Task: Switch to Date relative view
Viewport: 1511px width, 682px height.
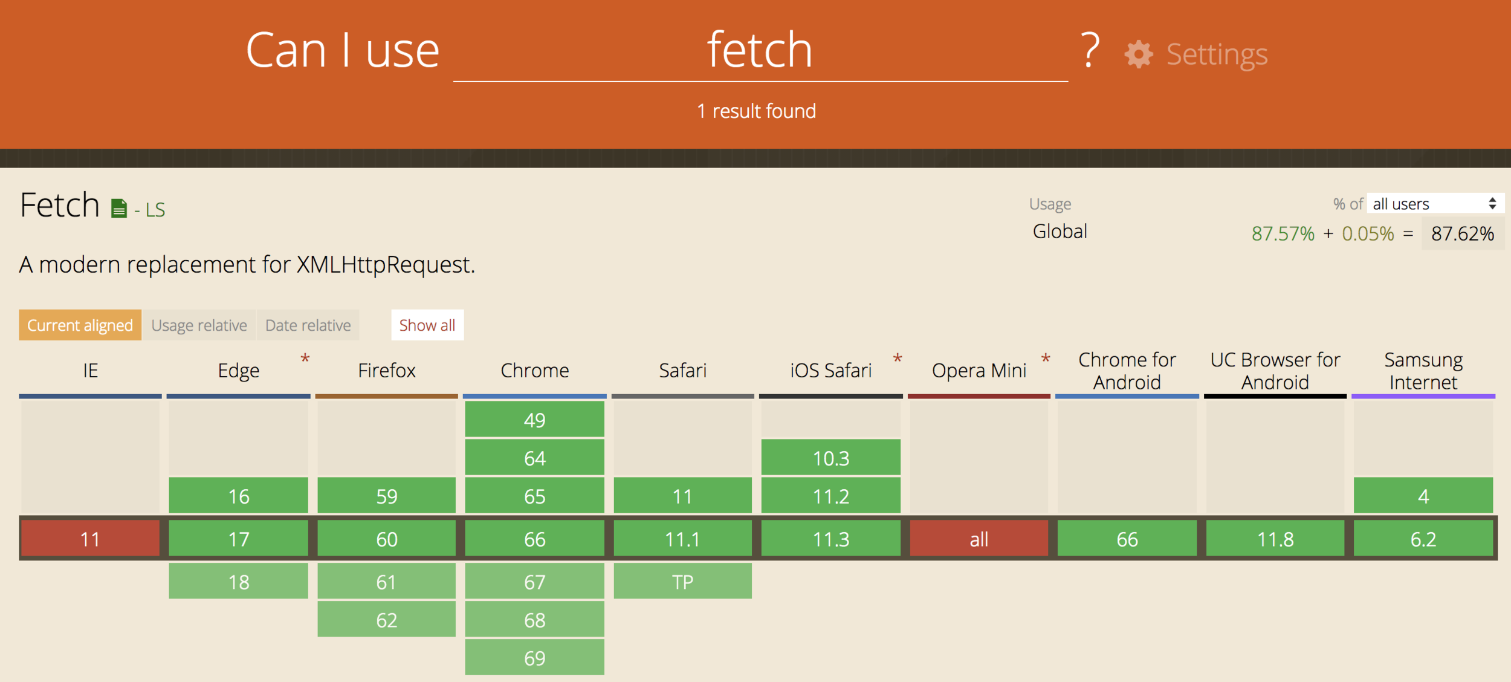Action: [x=308, y=325]
